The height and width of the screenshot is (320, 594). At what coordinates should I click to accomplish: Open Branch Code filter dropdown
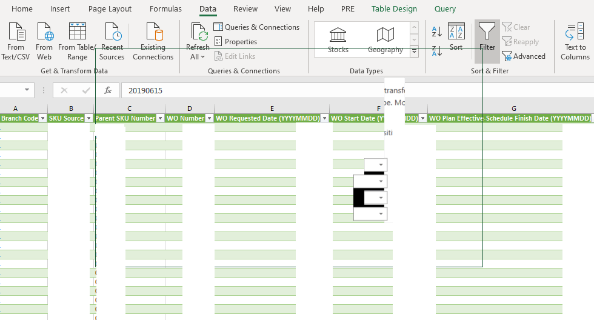tap(43, 118)
